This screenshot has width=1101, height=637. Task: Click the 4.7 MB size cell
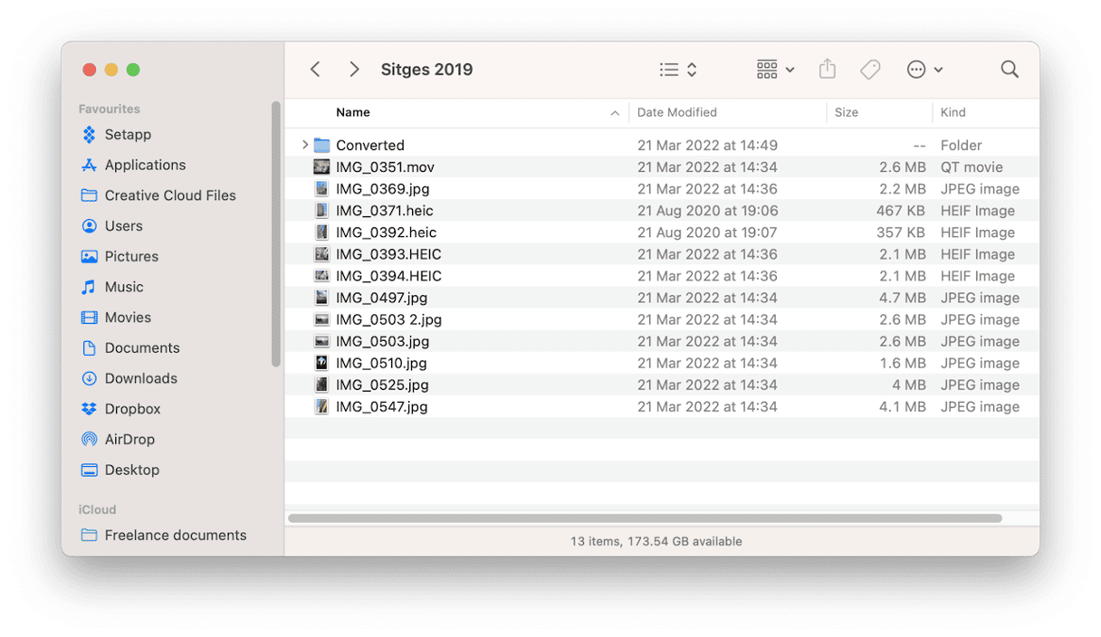[903, 297]
